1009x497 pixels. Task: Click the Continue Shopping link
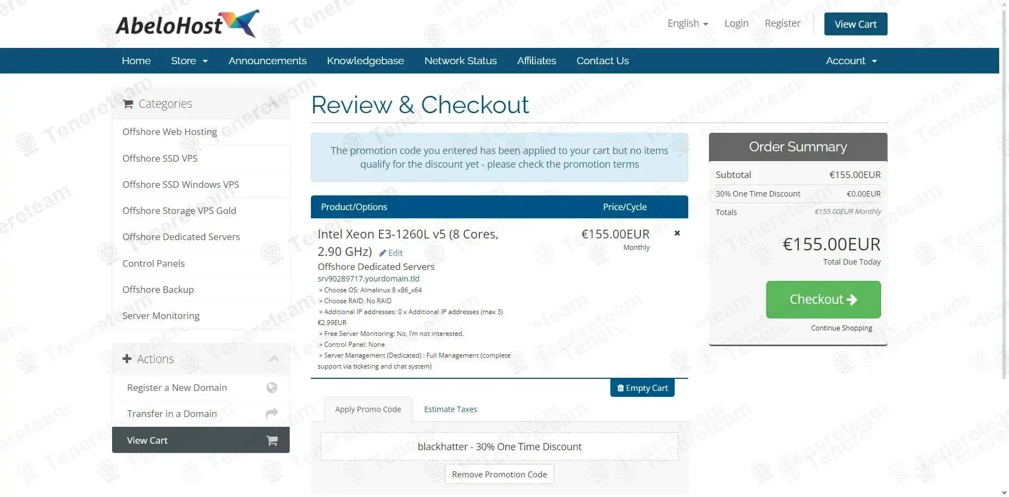(x=841, y=328)
